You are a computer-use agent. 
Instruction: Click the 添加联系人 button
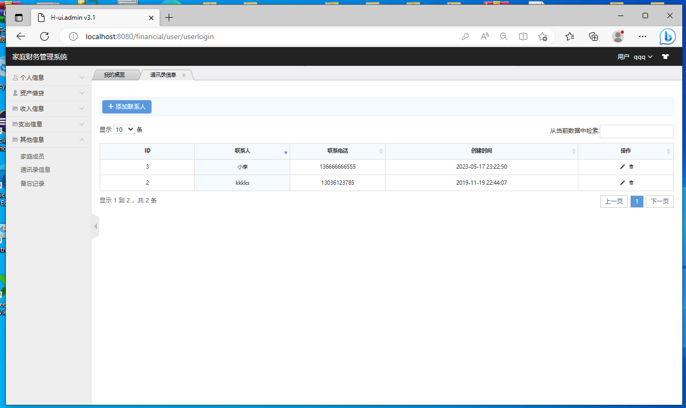127,107
